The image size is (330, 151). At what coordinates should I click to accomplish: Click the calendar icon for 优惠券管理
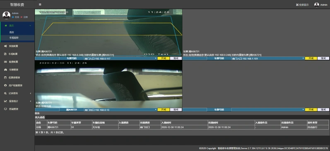tap(5, 78)
